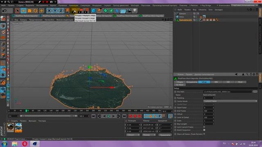Open the spline pen tool

pyautogui.click(x=99, y=11)
